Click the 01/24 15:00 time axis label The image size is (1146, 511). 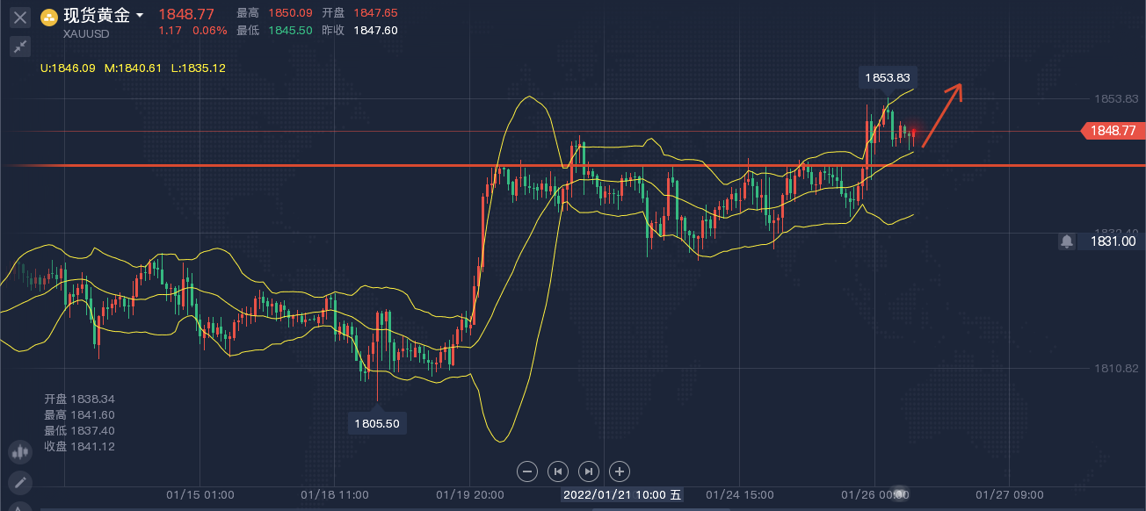pos(740,494)
